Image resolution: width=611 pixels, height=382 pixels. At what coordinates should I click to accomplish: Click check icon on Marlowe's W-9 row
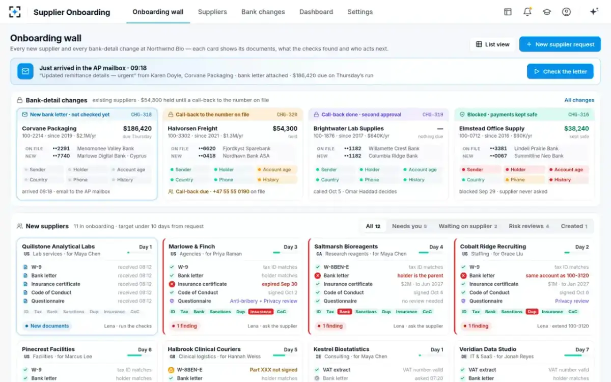click(172, 267)
